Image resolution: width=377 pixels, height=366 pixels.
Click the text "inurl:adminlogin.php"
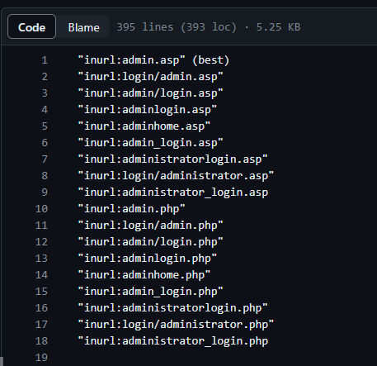pyautogui.click(x=147, y=259)
